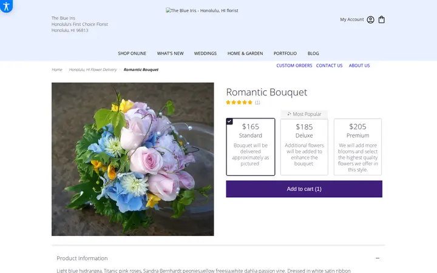Click the My Account text link
The image size is (437, 273).
click(351, 19)
